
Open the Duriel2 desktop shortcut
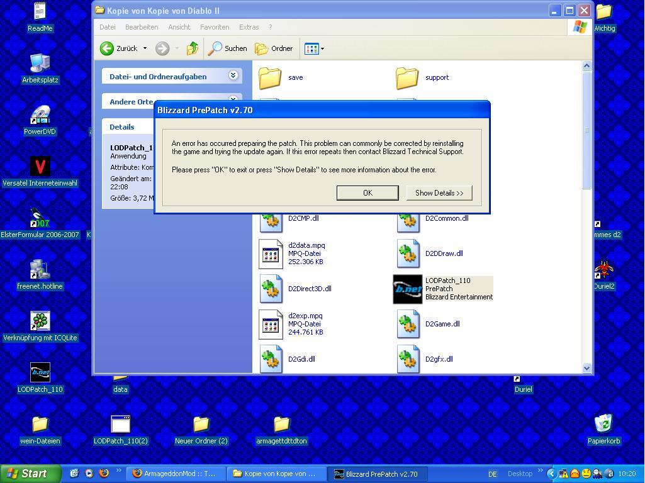[x=603, y=270]
